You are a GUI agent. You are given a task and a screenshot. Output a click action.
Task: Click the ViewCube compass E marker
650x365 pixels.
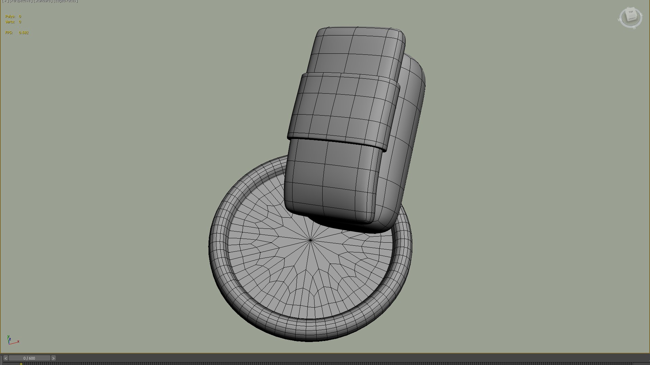click(x=642, y=15)
